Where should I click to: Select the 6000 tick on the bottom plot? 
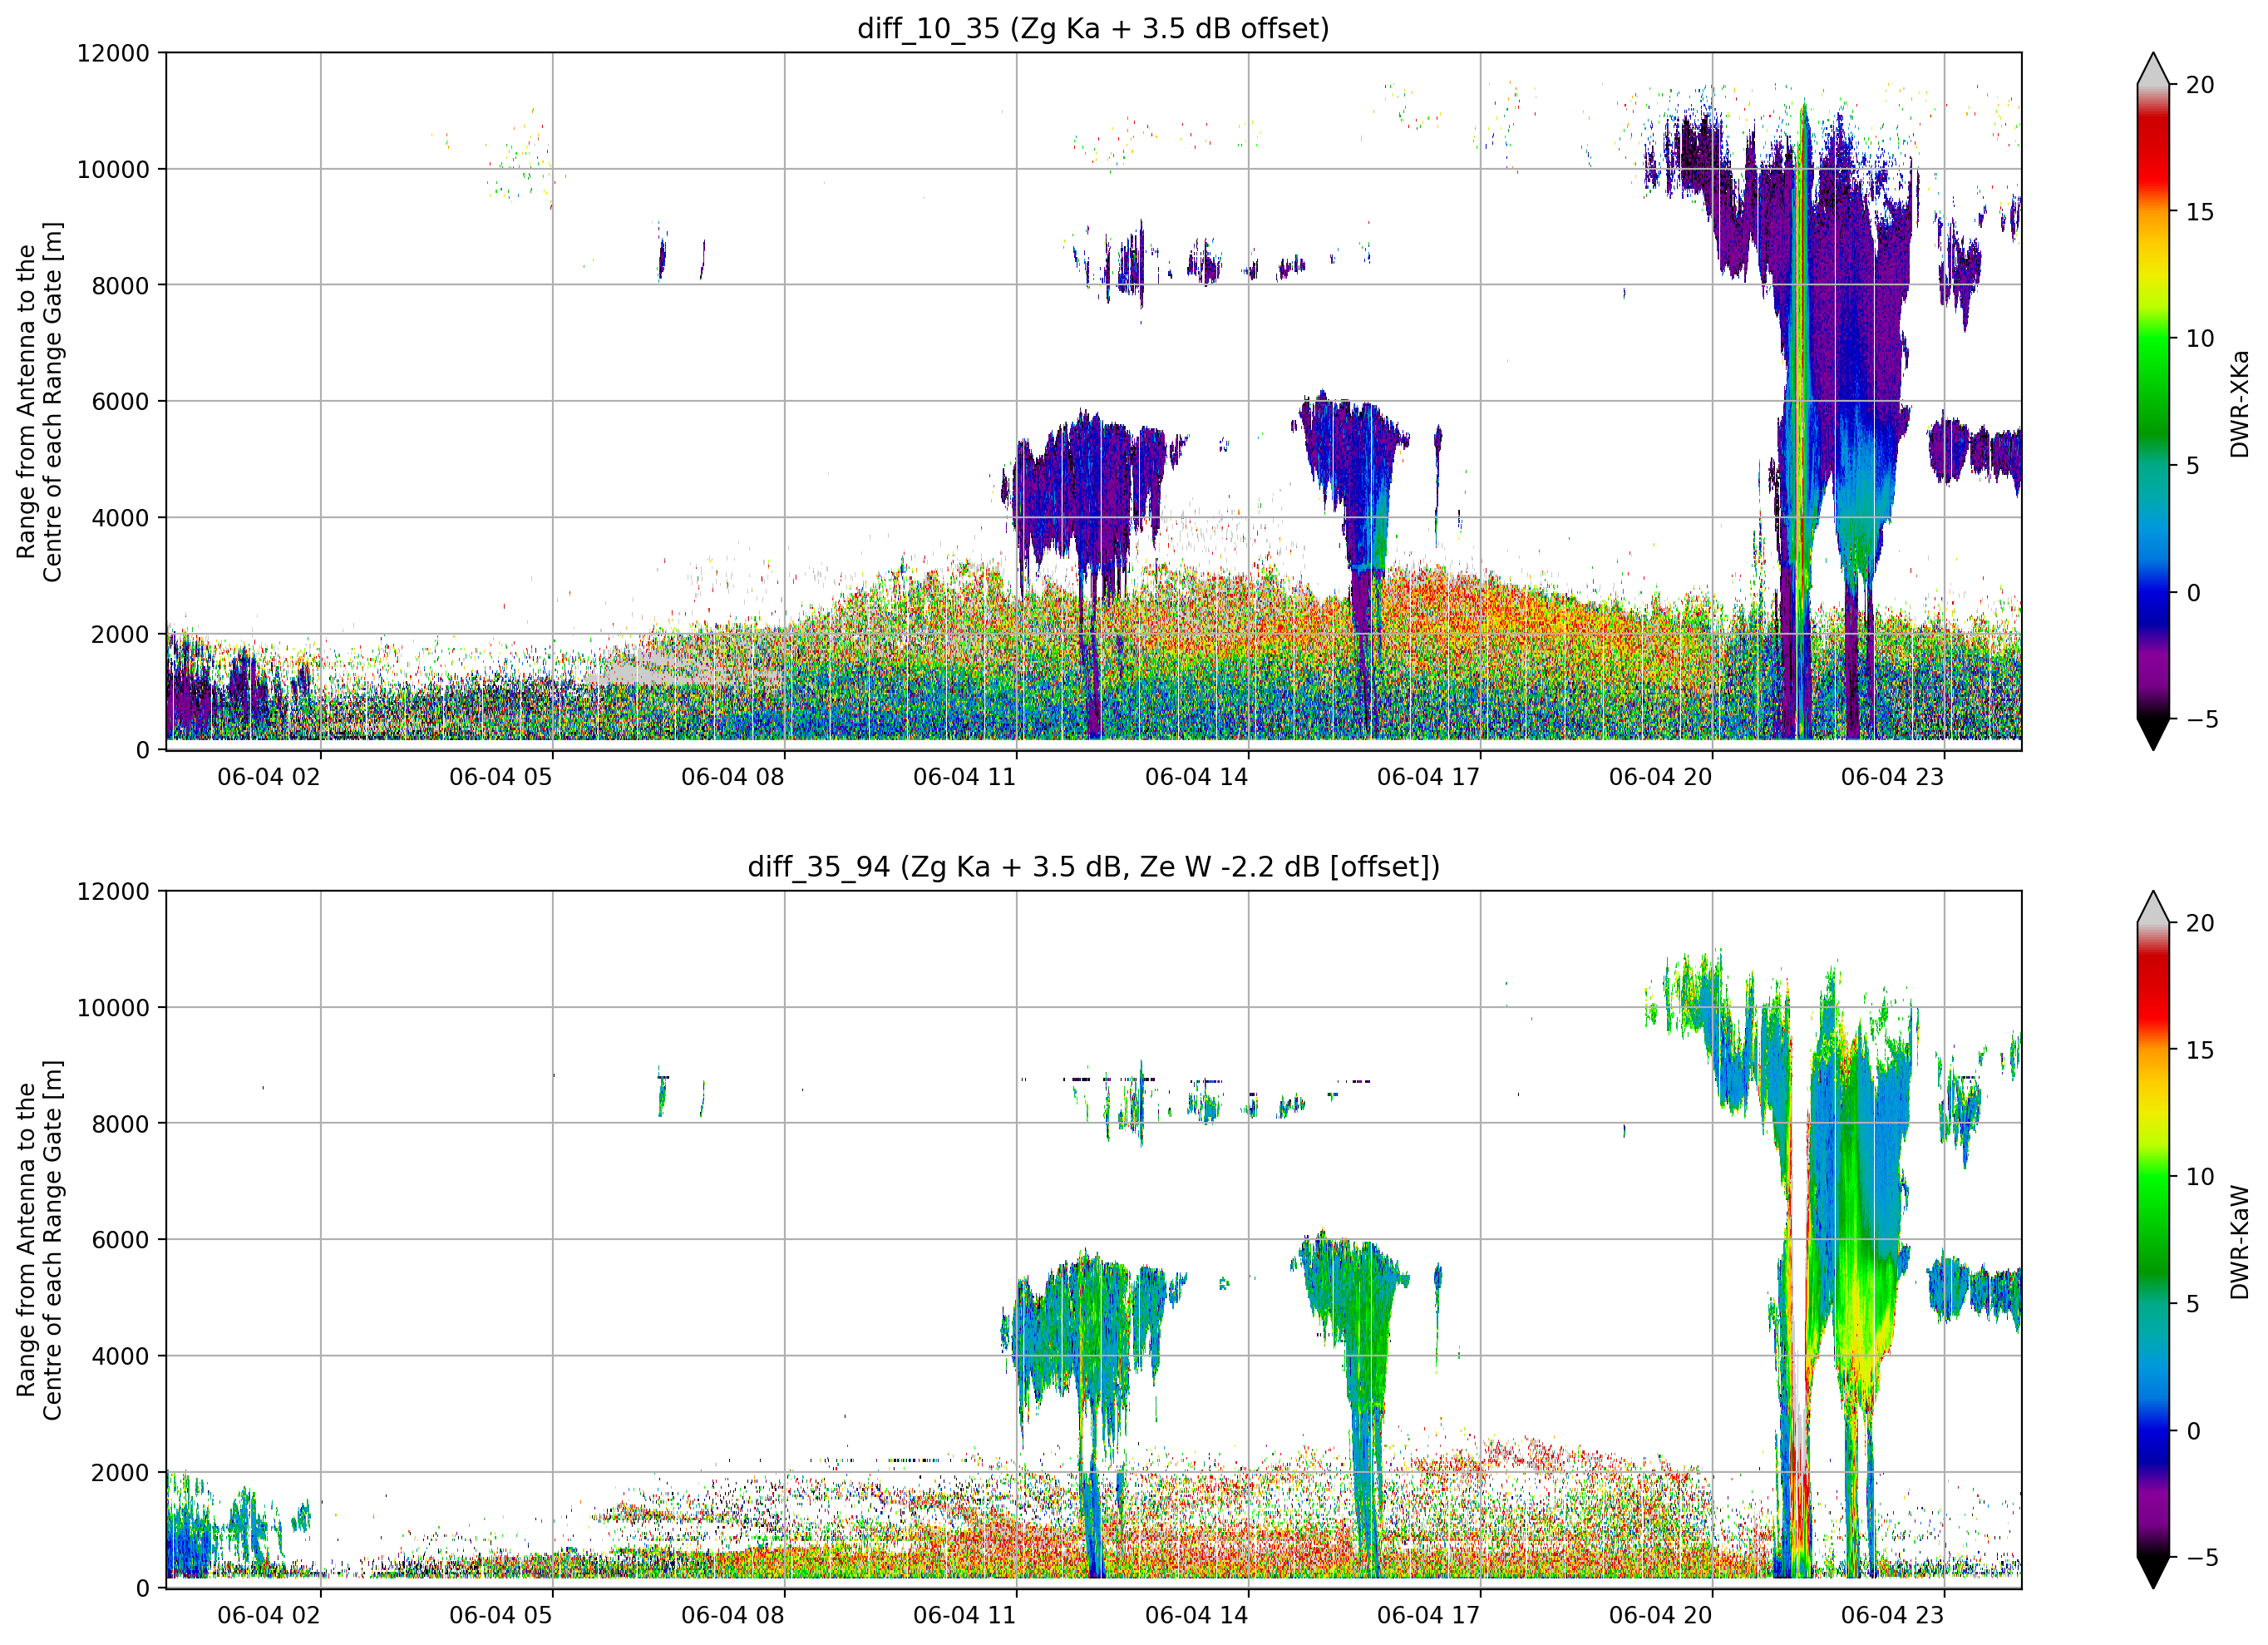(120, 1240)
